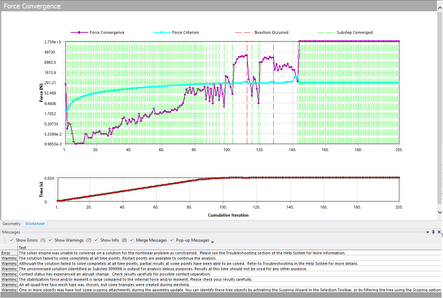Toggle the Pop-up Messages checkbox
Viewport: 443px width, 298px height.
pyautogui.click(x=172, y=240)
